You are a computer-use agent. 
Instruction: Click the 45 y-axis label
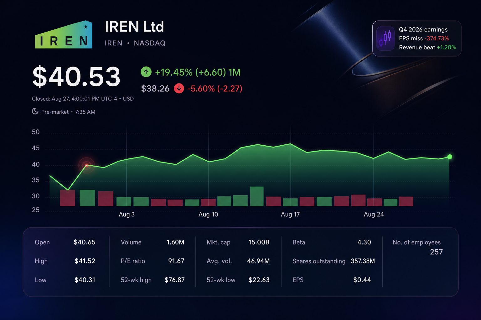[x=36, y=148]
